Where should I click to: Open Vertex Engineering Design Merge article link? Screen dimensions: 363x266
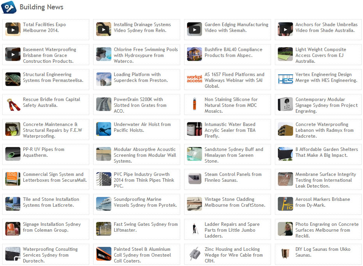[326, 78]
